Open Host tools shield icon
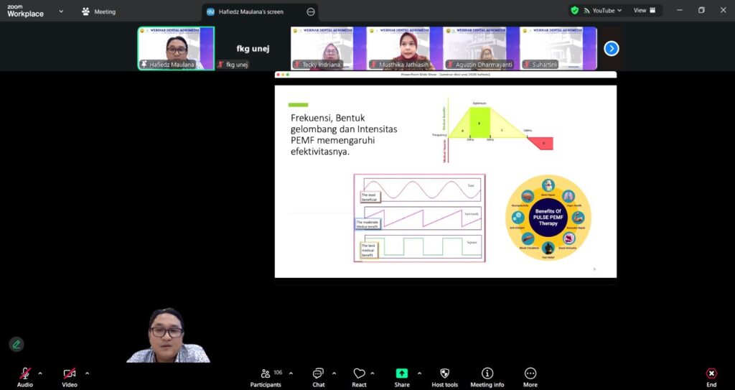Image resolution: width=735 pixels, height=390 pixels. pos(444,374)
